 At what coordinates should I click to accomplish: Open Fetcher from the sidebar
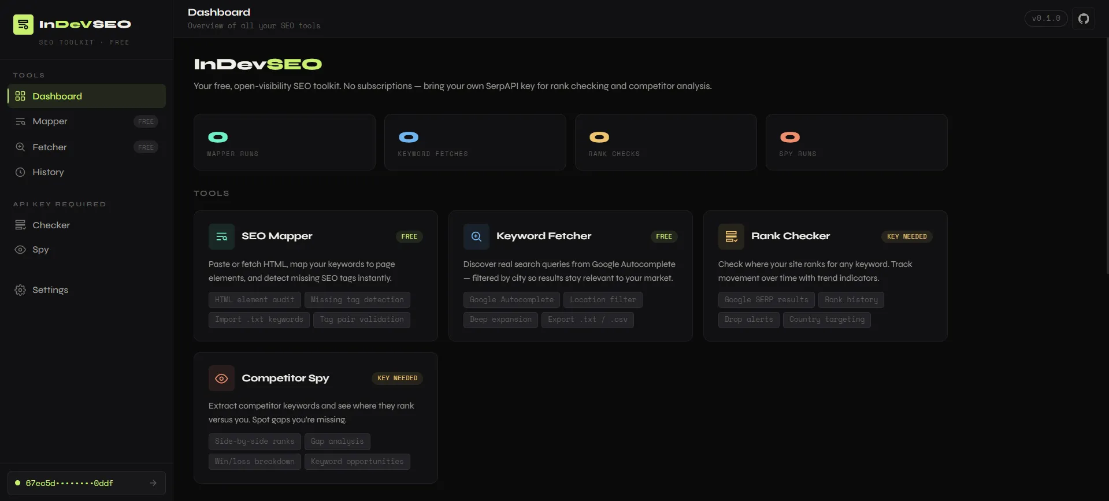pos(87,147)
